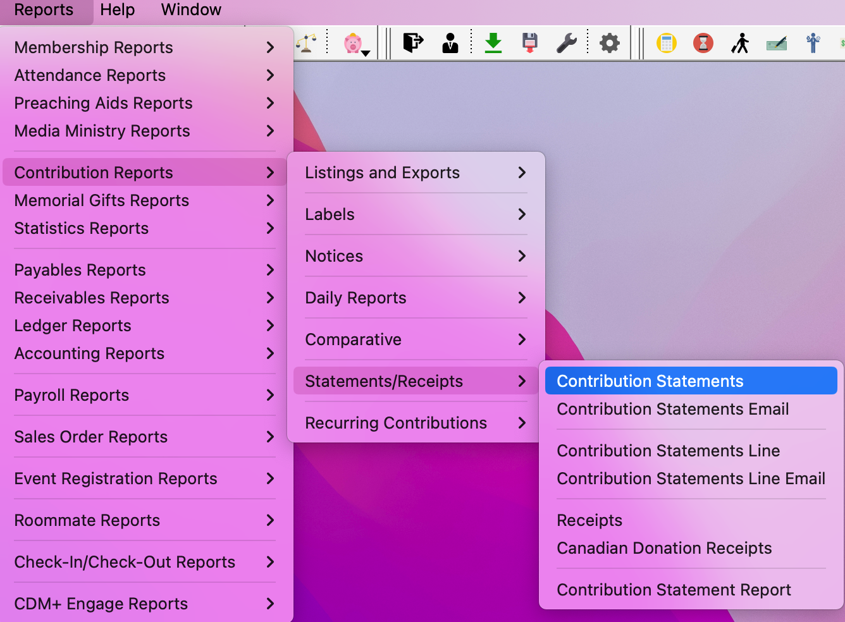Click the yellow calculator icon
This screenshot has width=845, height=622.
(667, 43)
